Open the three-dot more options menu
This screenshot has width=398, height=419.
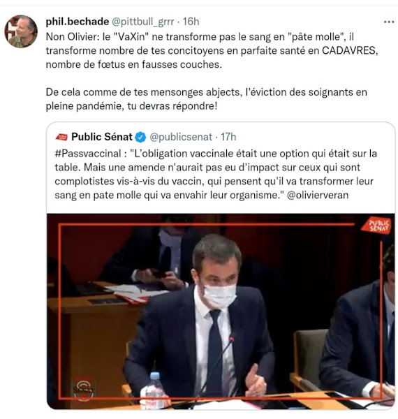(x=389, y=22)
